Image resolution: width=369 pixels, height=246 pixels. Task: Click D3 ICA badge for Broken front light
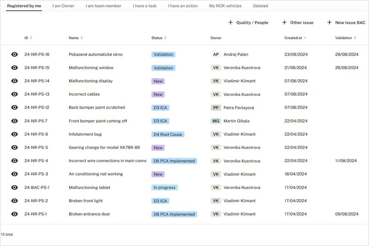tap(161, 201)
